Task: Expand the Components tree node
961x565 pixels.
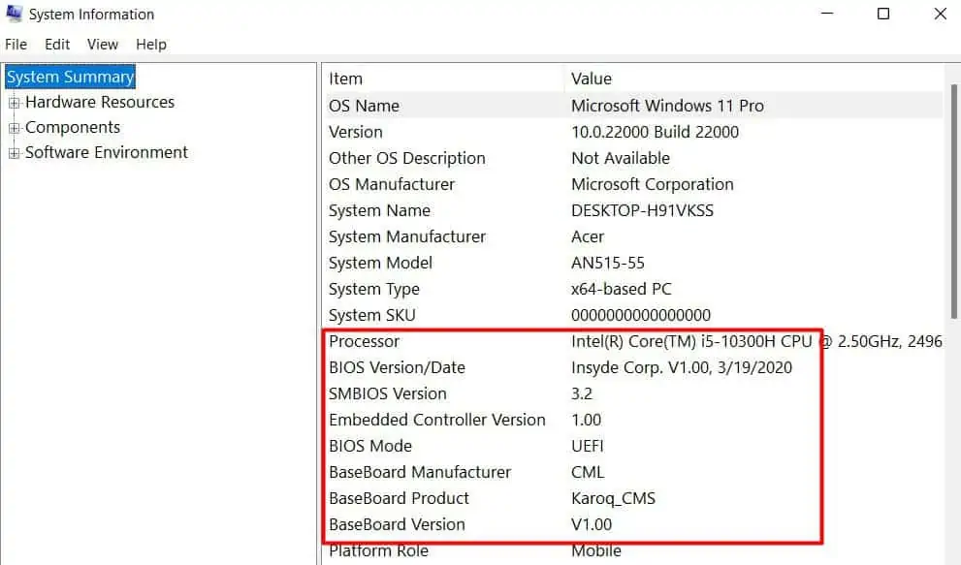Action: point(14,128)
